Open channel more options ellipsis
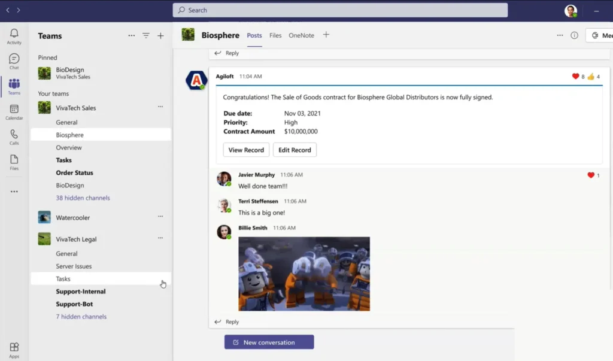This screenshot has height=361, width=613. (560, 35)
